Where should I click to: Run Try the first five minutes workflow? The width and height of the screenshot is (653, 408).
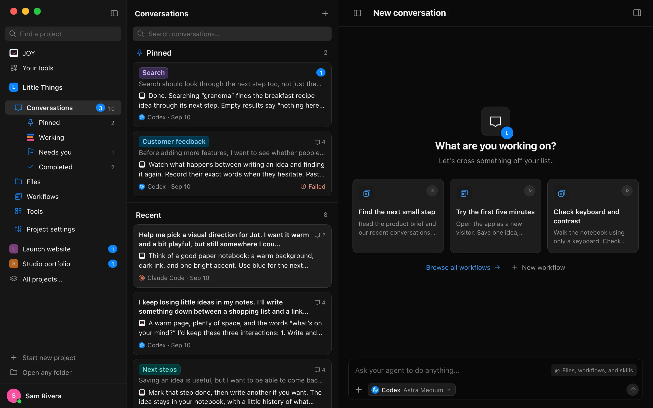click(530, 191)
